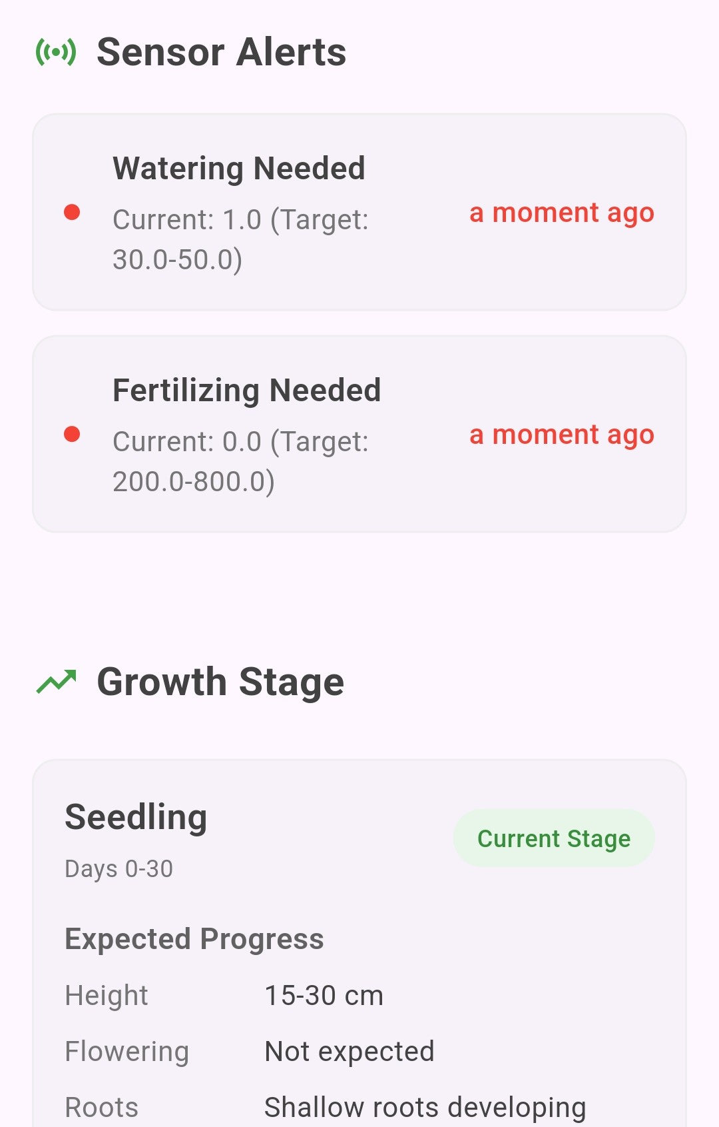
Task: Click the watering alert's 'a moment ago' timestamp
Action: tap(562, 213)
